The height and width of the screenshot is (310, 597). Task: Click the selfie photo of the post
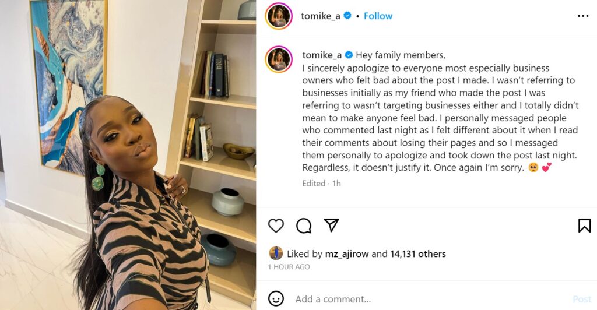click(128, 155)
